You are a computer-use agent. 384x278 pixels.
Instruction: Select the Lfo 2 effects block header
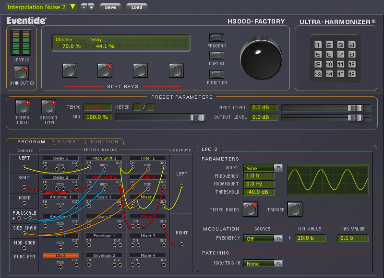[x=61, y=255]
